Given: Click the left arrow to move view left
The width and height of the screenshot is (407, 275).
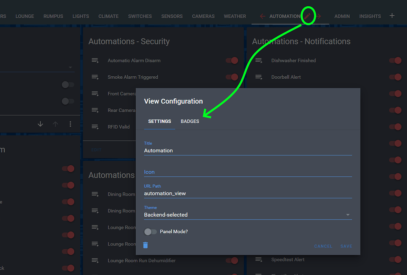Looking at the screenshot, I should pos(263,16).
